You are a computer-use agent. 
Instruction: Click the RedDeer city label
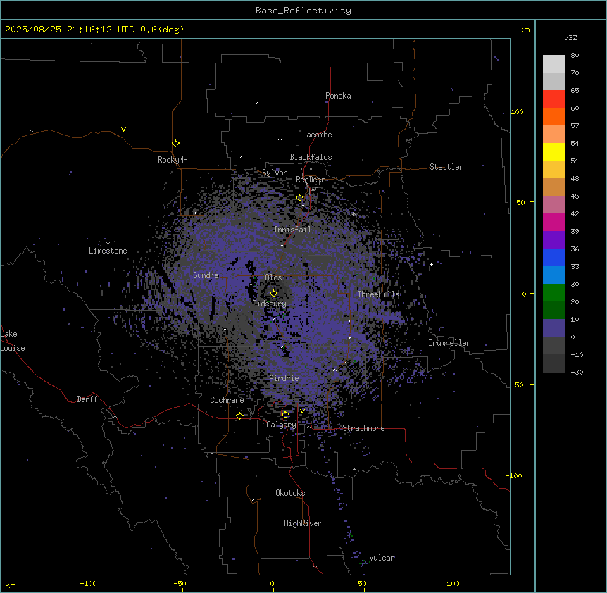[x=310, y=180]
